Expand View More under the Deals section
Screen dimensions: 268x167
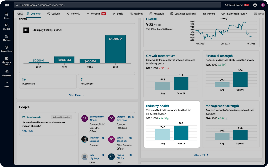pyautogui.click(x=77, y=95)
